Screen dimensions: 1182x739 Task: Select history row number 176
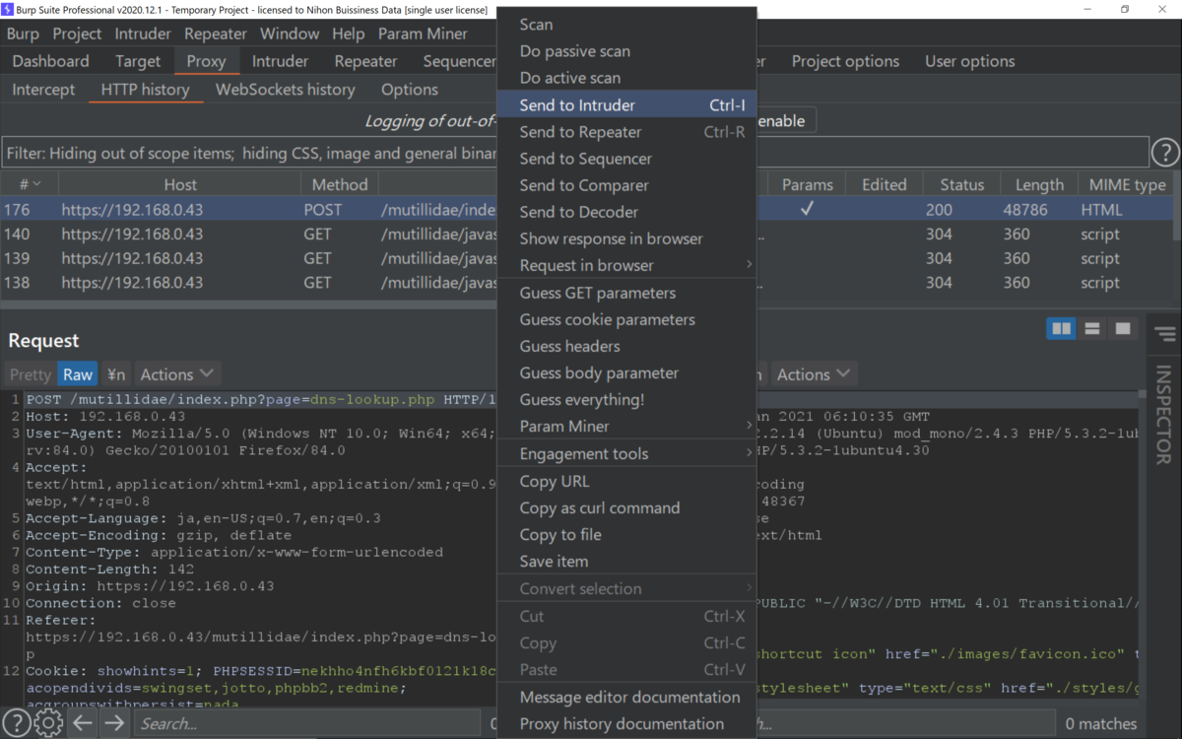[587, 210]
